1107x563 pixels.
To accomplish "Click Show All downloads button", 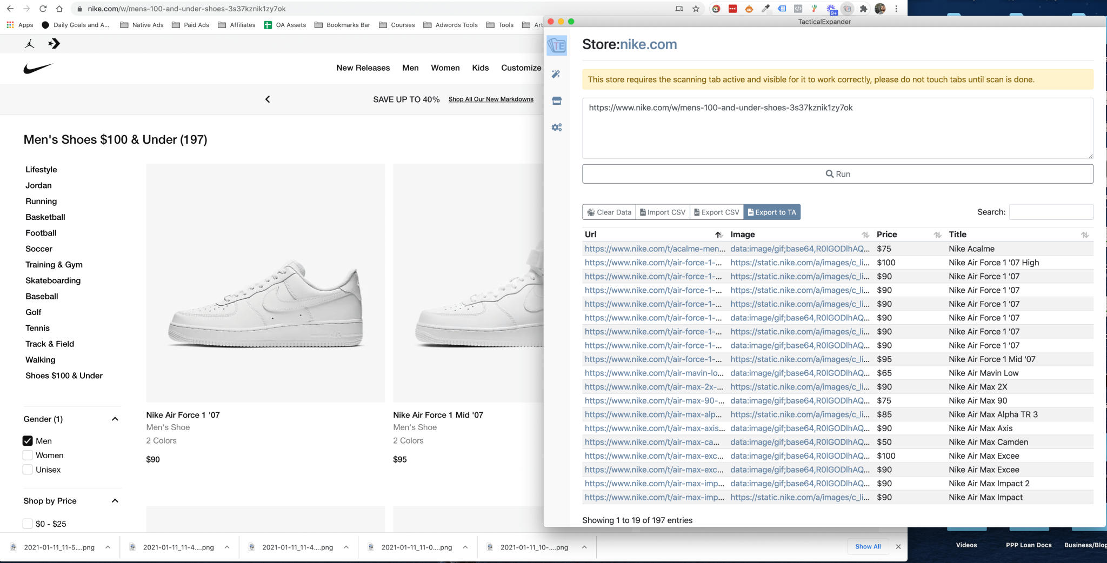I will (868, 547).
